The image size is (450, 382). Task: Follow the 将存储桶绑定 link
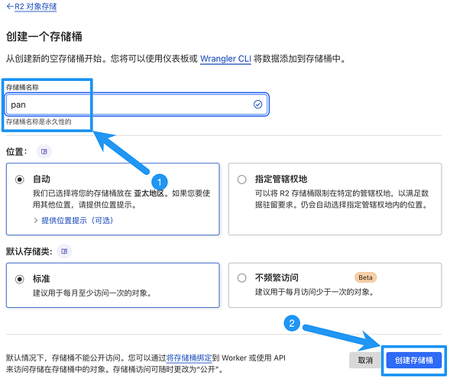(189, 358)
